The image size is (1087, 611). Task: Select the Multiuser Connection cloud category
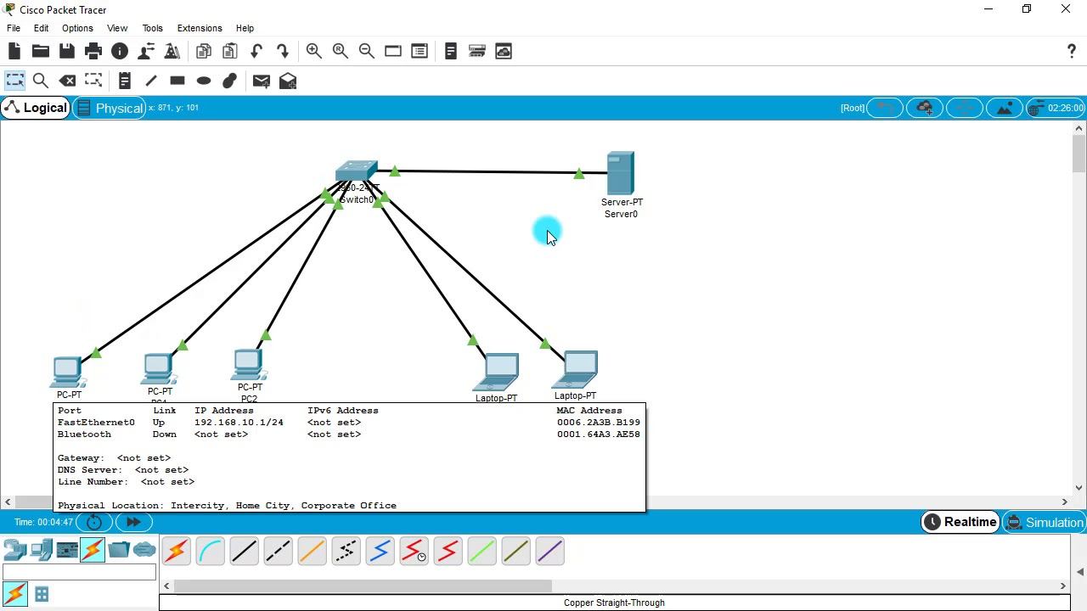(x=144, y=550)
